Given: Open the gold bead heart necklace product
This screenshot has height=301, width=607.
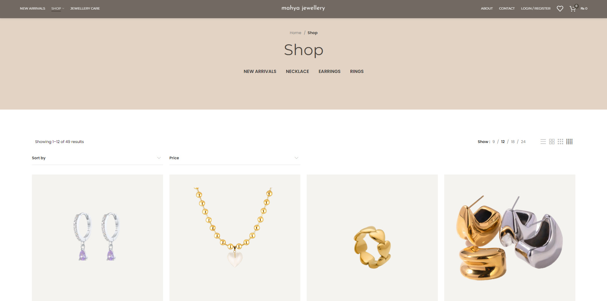Looking at the screenshot, I should click(x=235, y=238).
